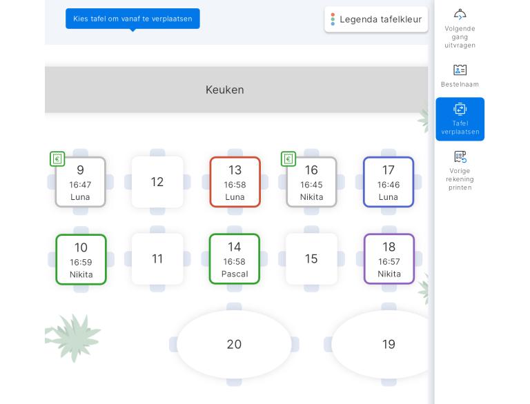
Task: Pick table 14 assigned to Pascal
Action: point(235,259)
